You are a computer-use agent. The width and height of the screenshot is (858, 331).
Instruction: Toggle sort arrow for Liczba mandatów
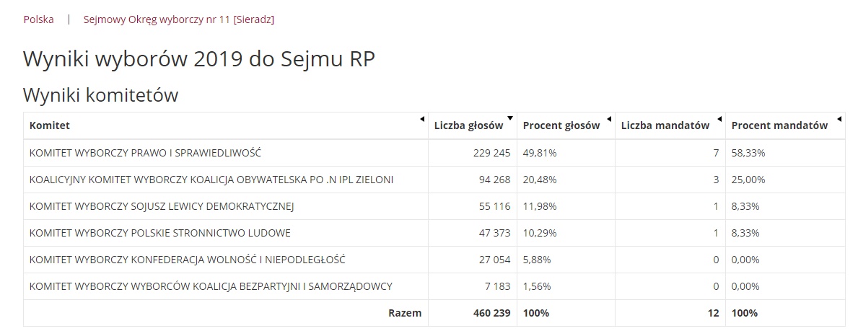click(x=719, y=118)
